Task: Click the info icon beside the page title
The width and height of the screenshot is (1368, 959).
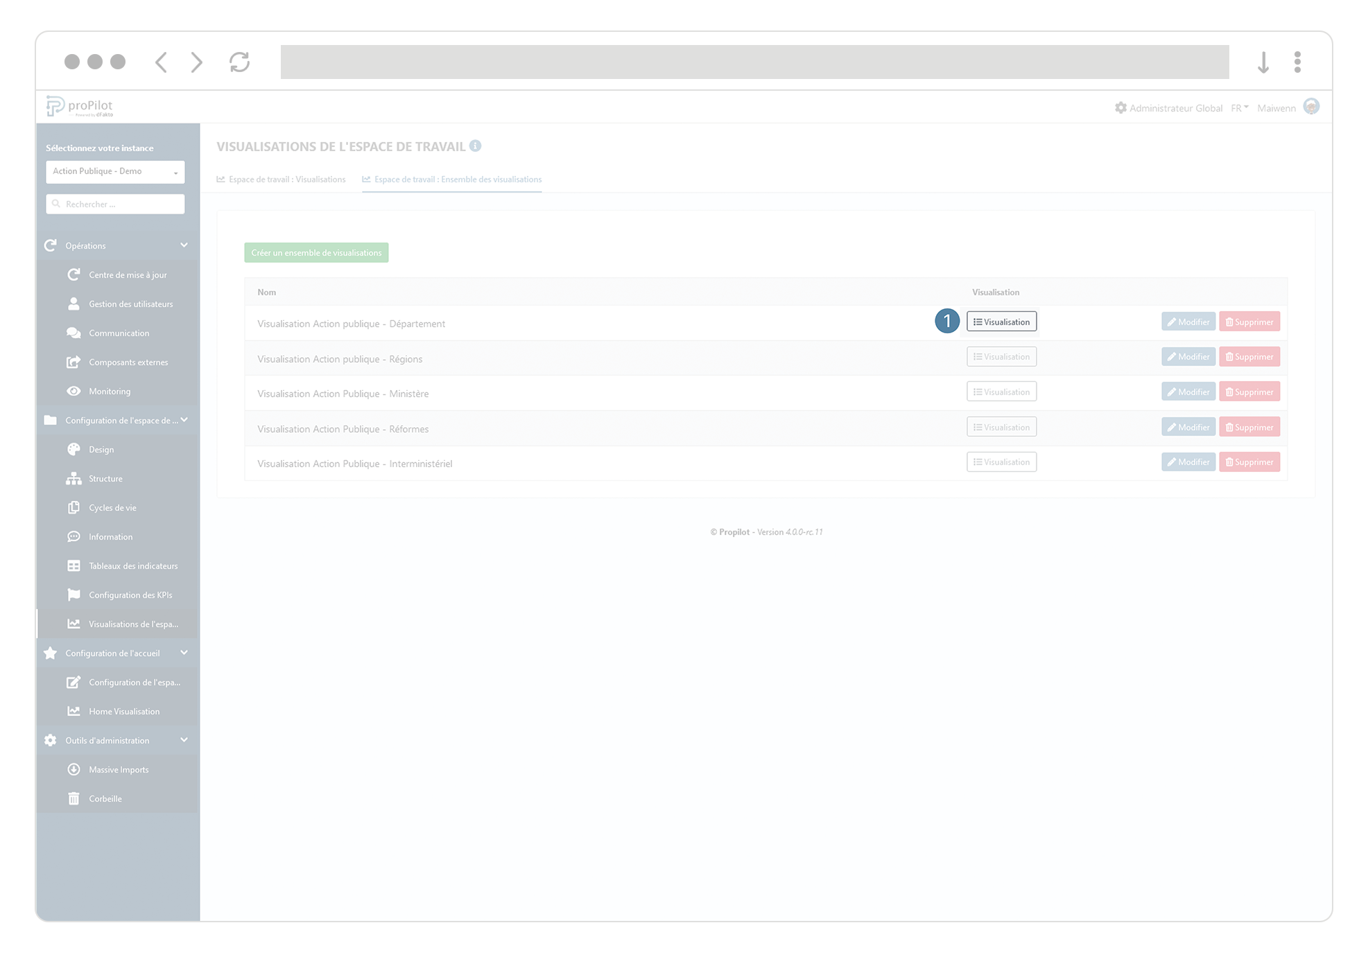Action: [x=475, y=146]
